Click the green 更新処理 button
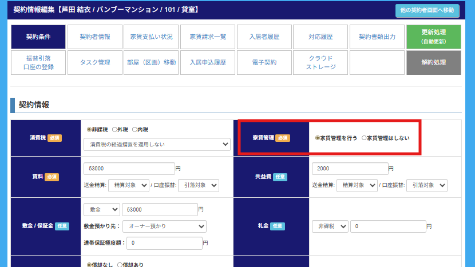The width and height of the screenshot is (475, 267). click(x=433, y=37)
